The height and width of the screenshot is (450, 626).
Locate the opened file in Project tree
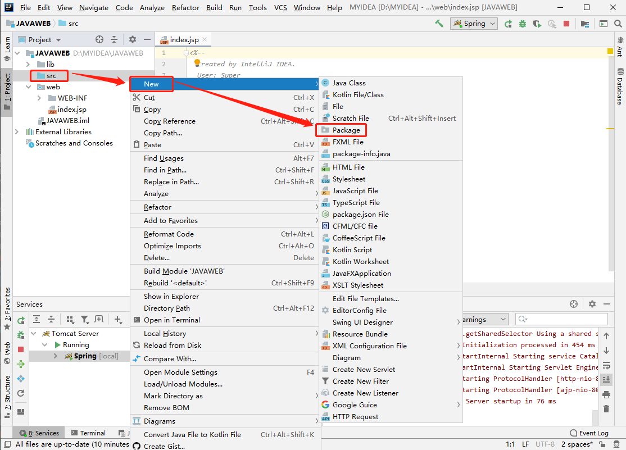point(99,39)
